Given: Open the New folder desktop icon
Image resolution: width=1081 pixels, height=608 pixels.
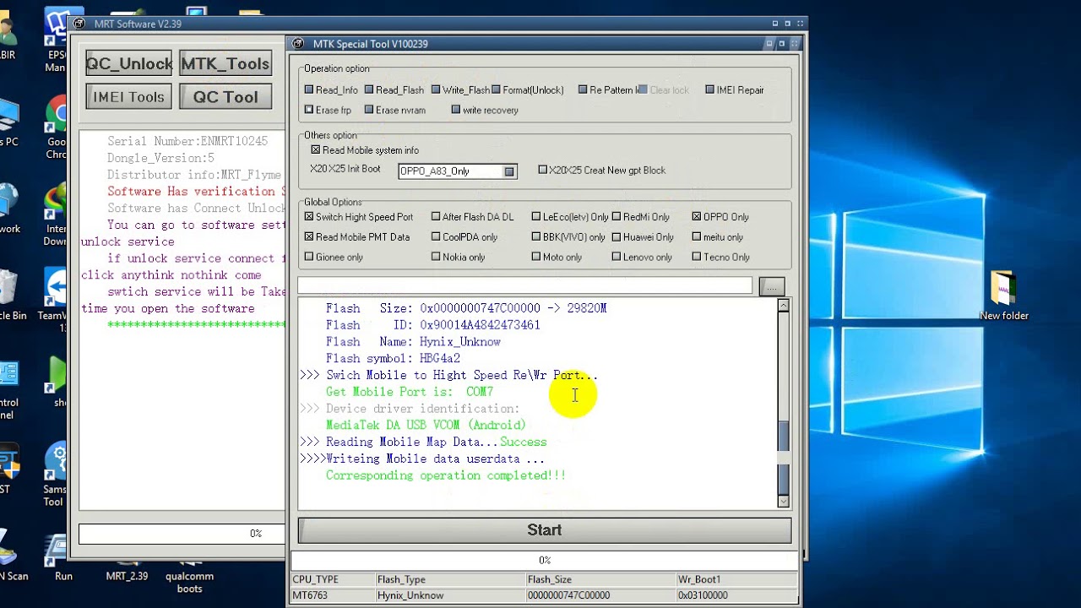Looking at the screenshot, I should pyautogui.click(x=1003, y=296).
